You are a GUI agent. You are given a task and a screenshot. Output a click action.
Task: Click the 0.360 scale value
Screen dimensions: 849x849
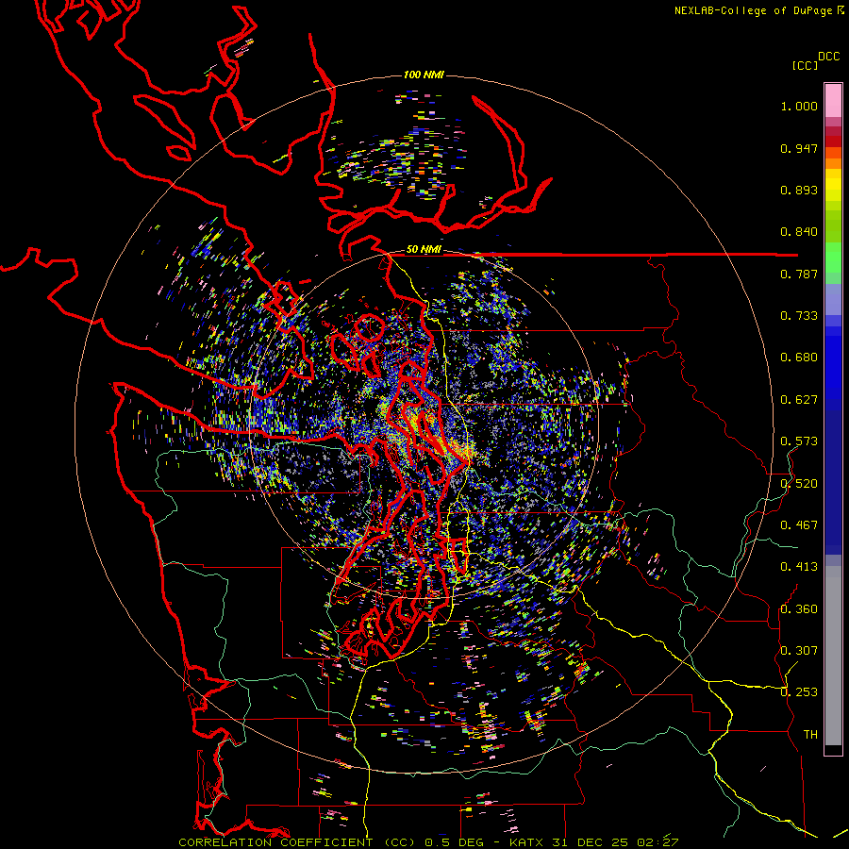[x=799, y=609]
